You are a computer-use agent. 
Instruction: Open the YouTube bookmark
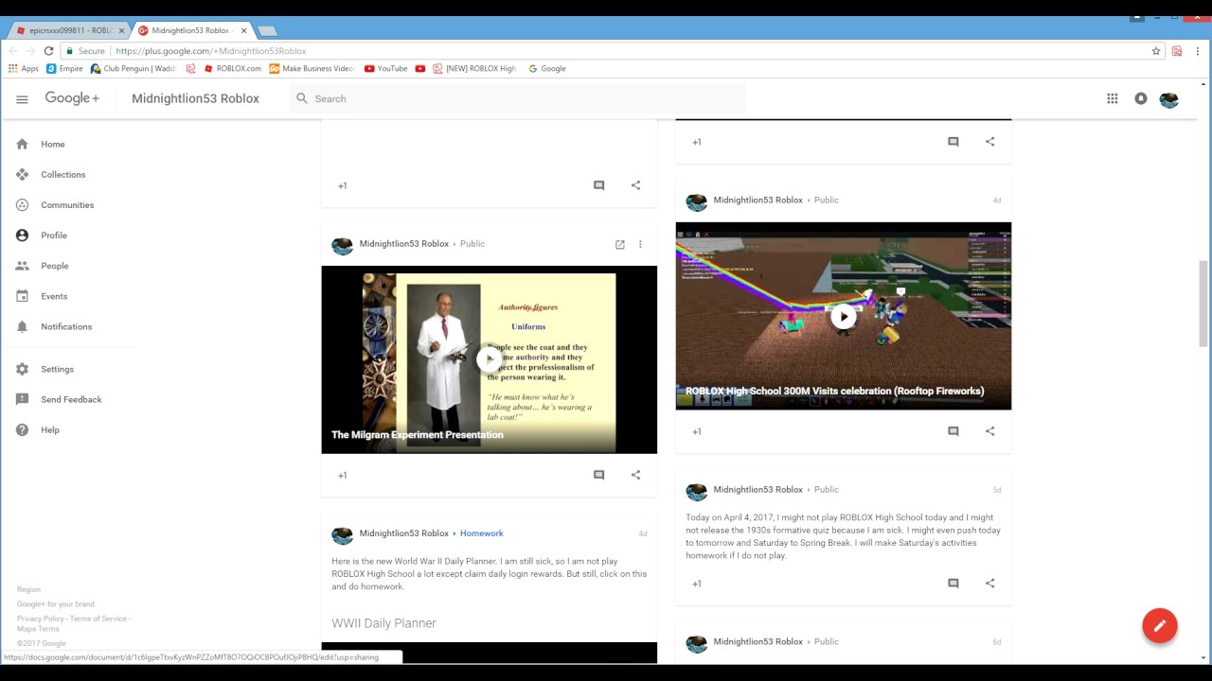coord(386,68)
